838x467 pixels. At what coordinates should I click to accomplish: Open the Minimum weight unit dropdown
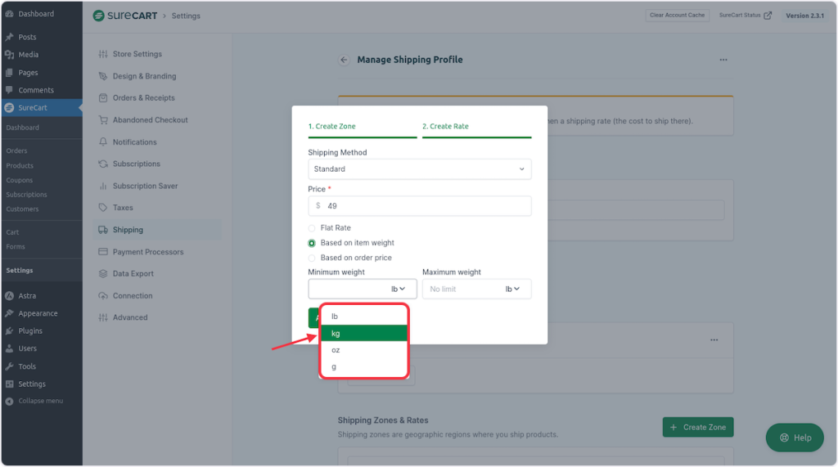399,289
